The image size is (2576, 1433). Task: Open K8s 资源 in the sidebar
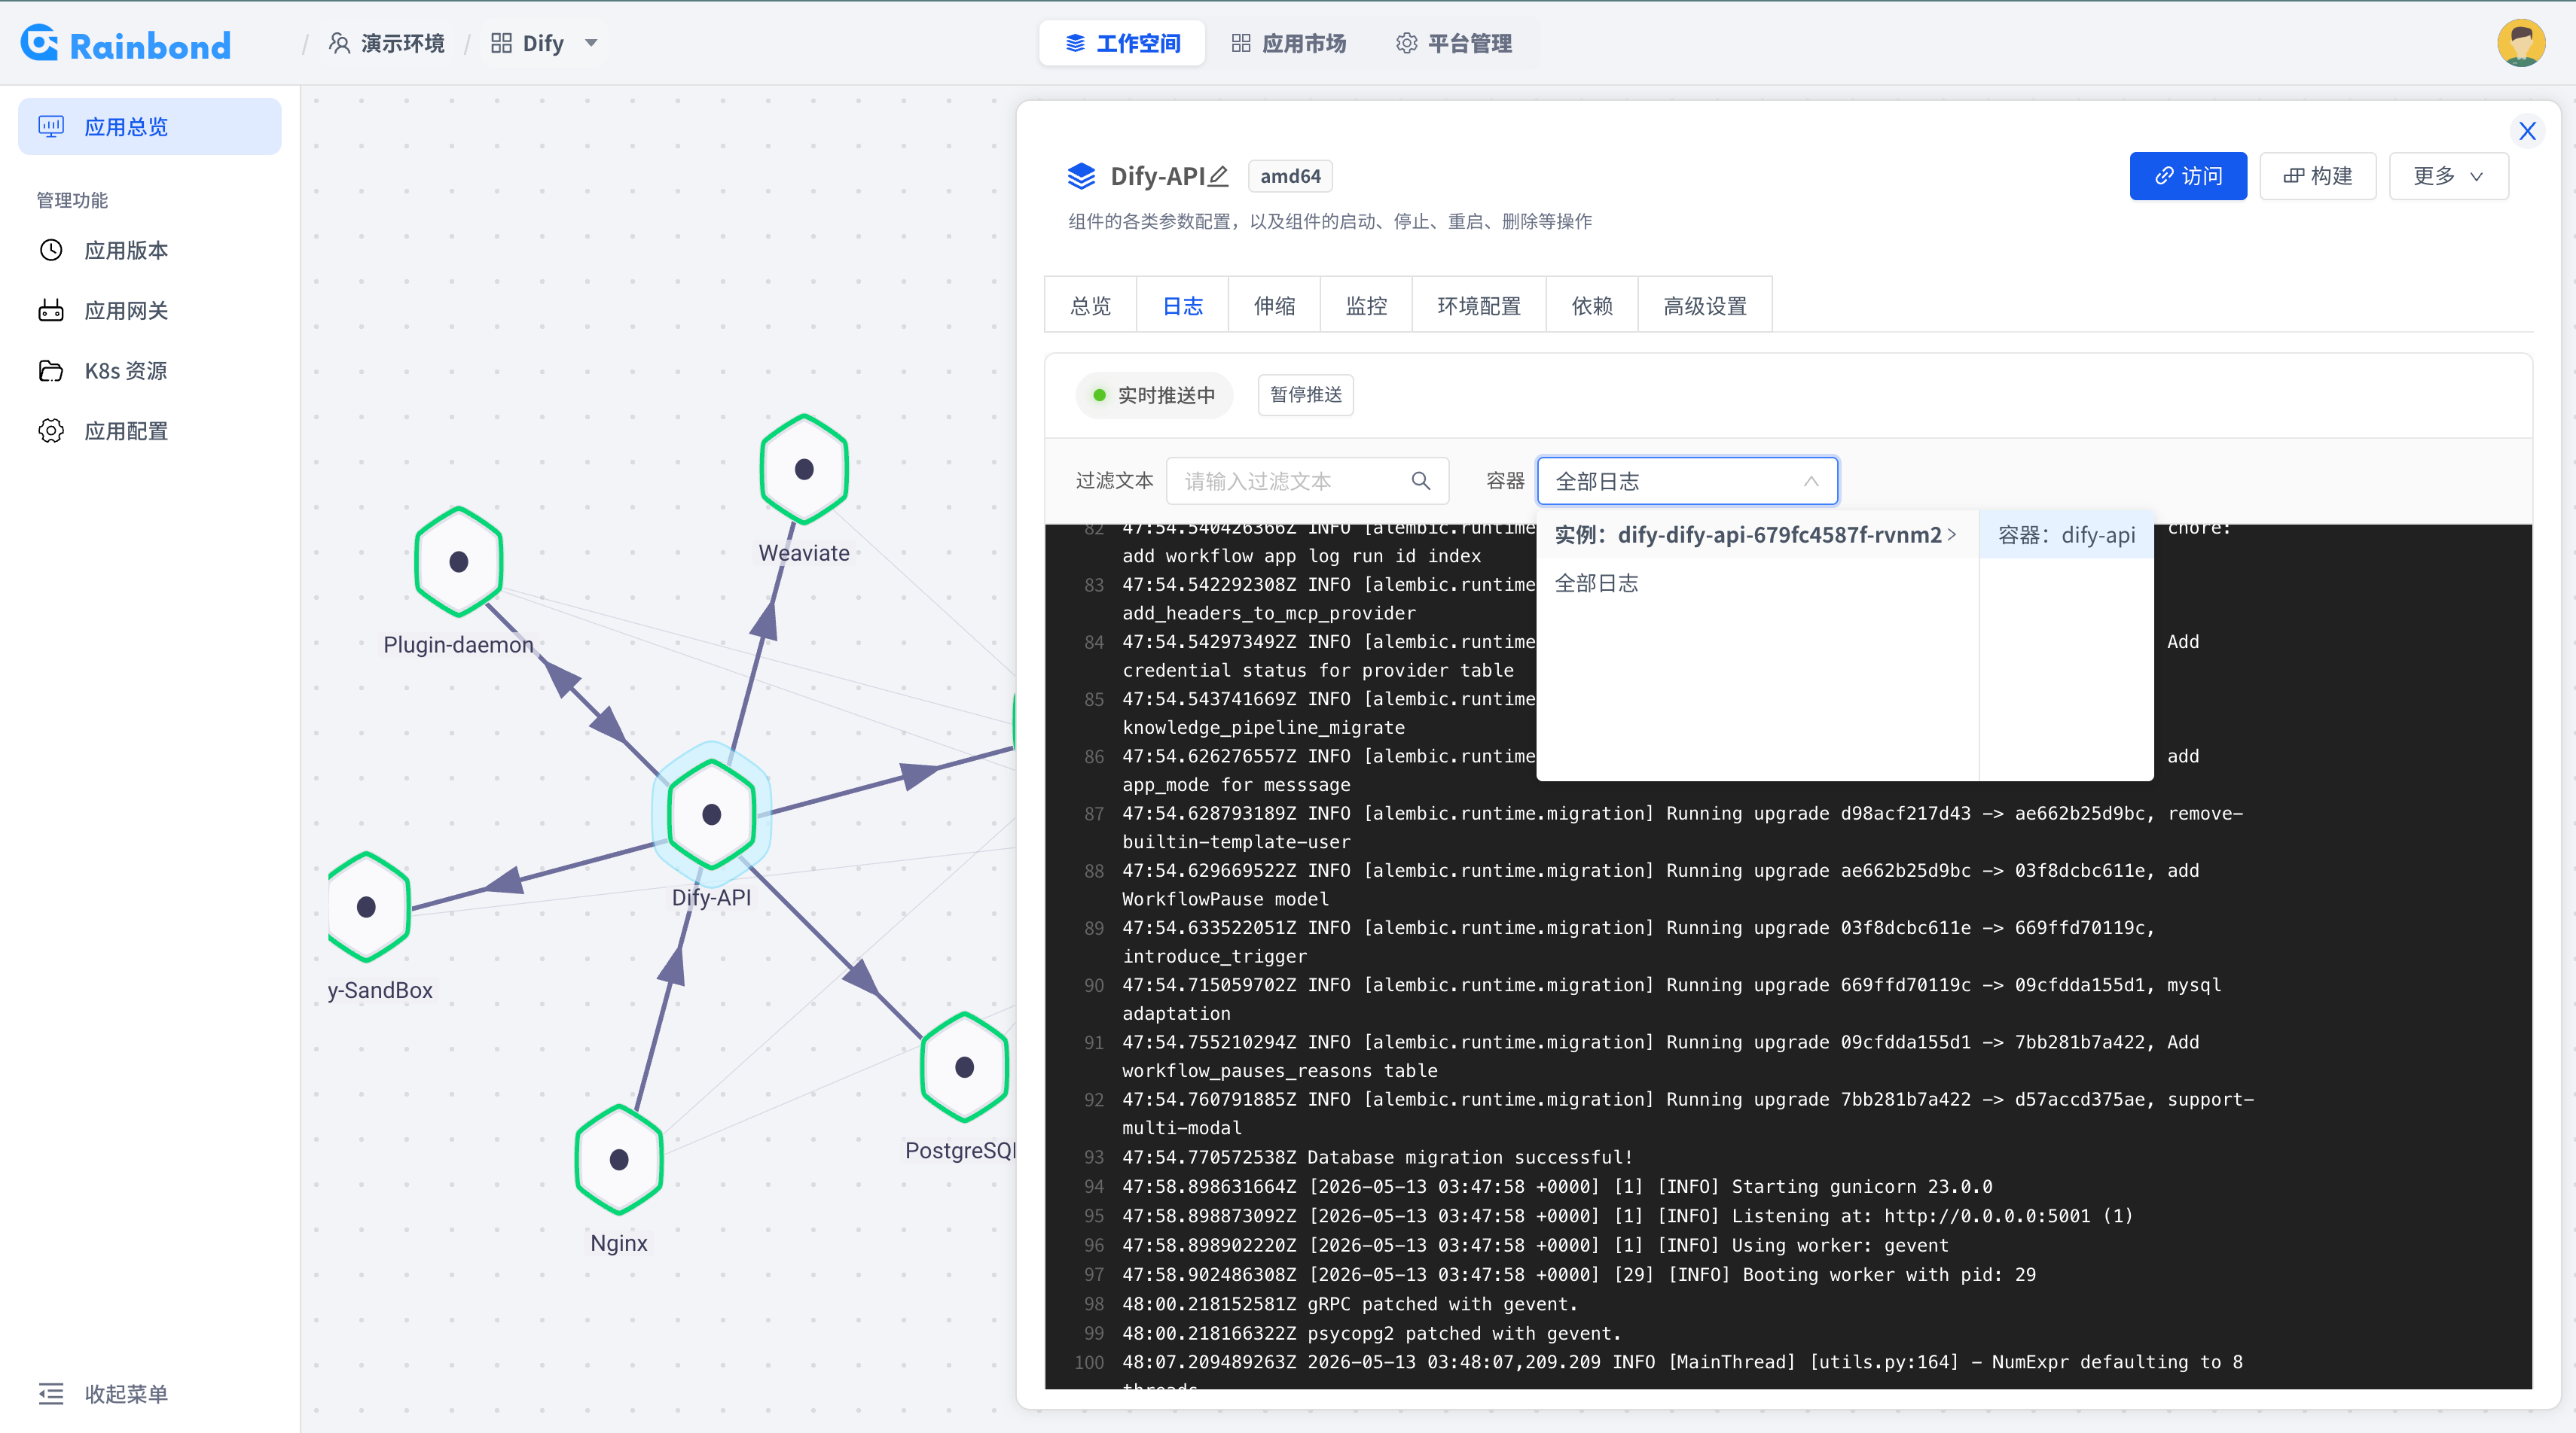[150, 371]
